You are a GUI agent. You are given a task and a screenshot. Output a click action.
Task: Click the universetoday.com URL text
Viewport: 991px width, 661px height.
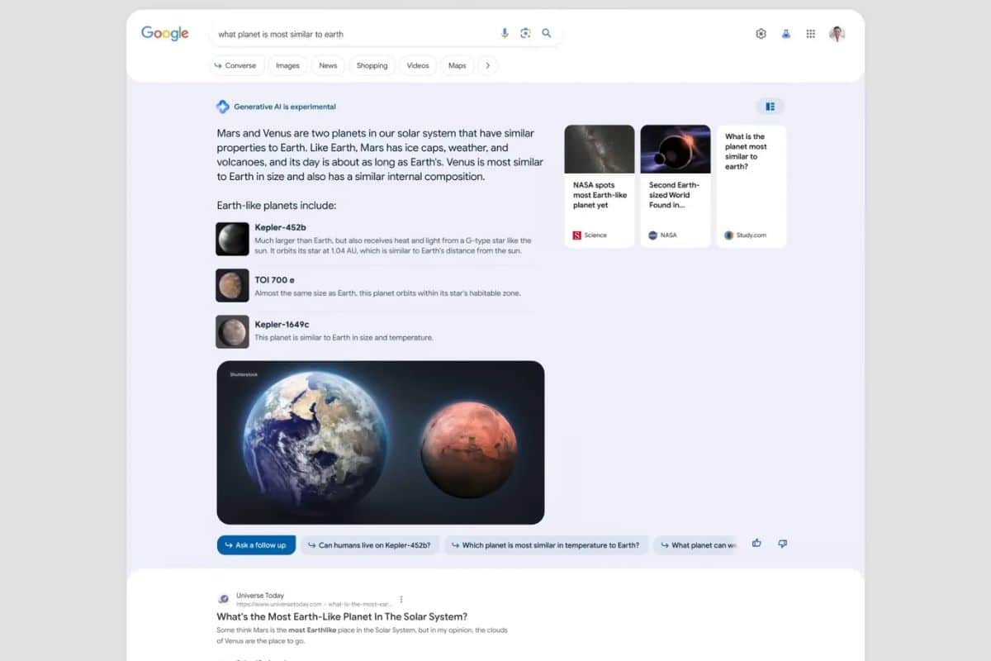coord(314,604)
